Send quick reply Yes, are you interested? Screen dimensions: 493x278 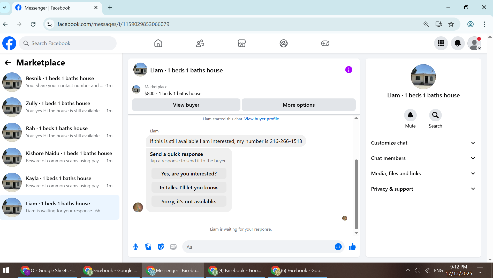(189, 174)
